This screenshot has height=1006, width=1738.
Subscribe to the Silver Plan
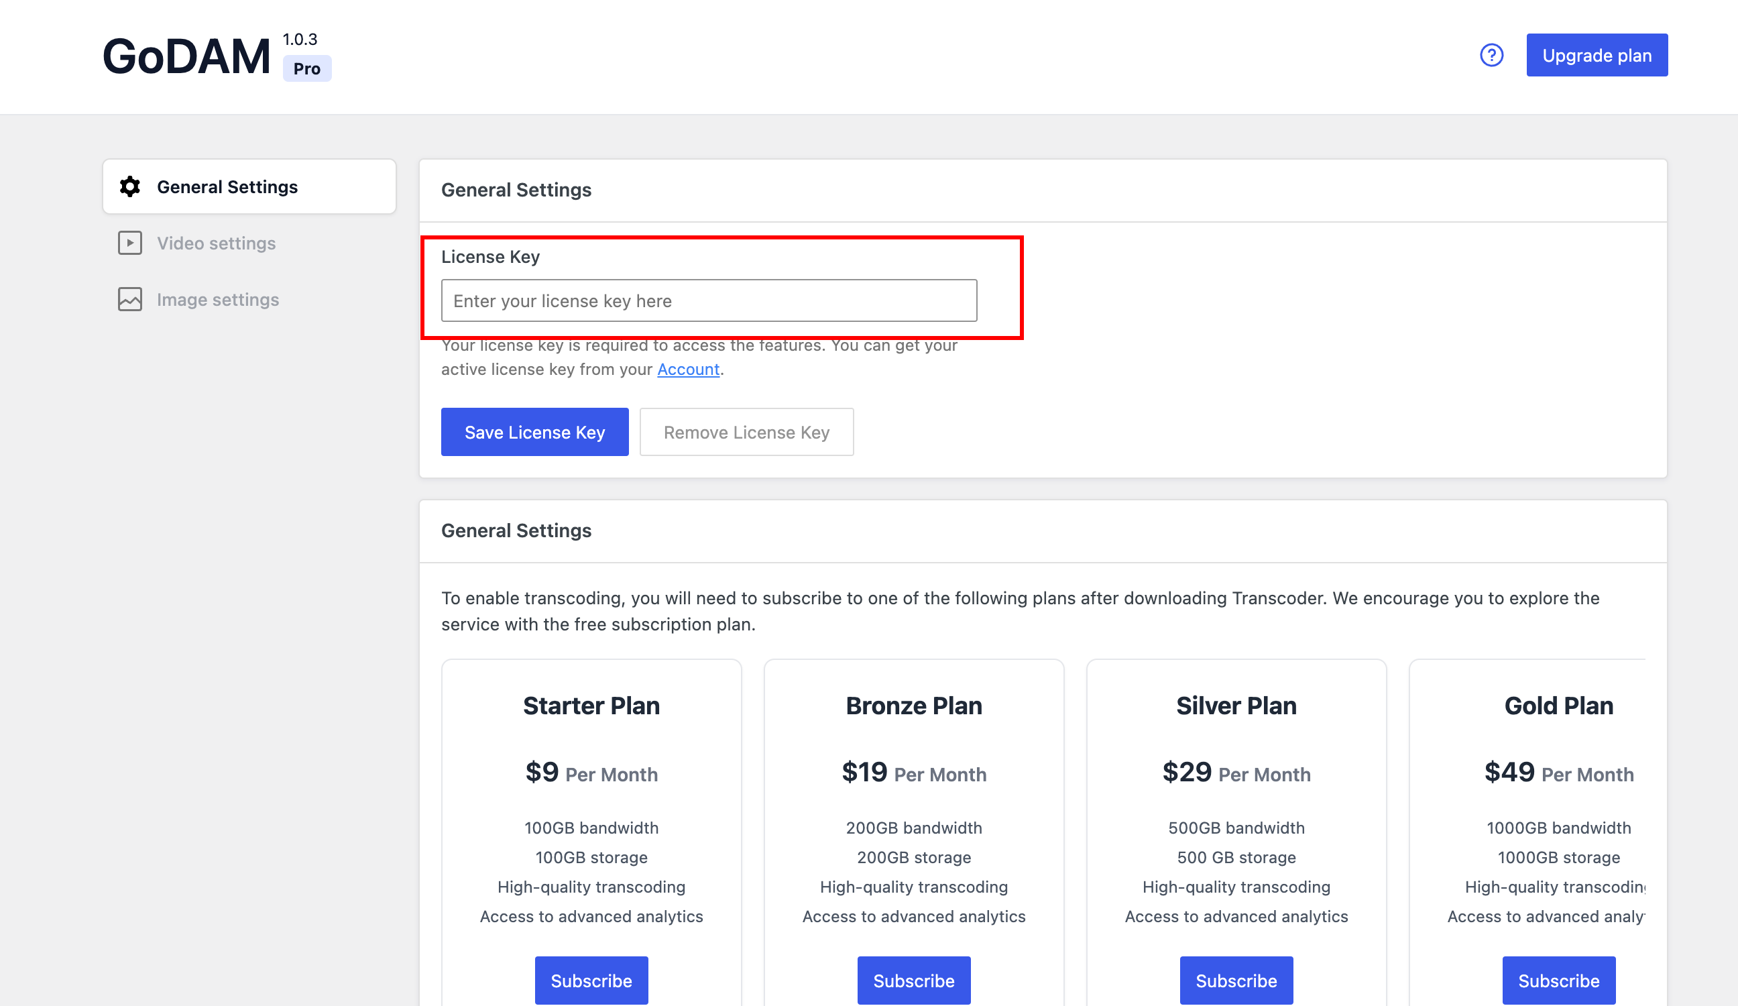[x=1235, y=980]
